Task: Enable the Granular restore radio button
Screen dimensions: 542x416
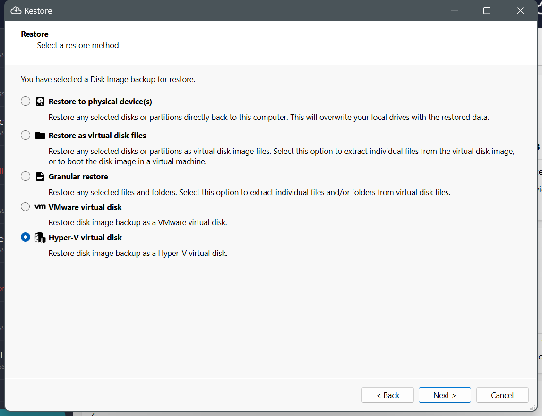Action: 26,177
